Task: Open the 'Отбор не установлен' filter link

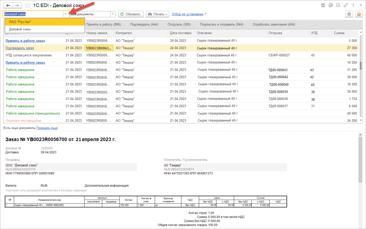Action: point(187,14)
